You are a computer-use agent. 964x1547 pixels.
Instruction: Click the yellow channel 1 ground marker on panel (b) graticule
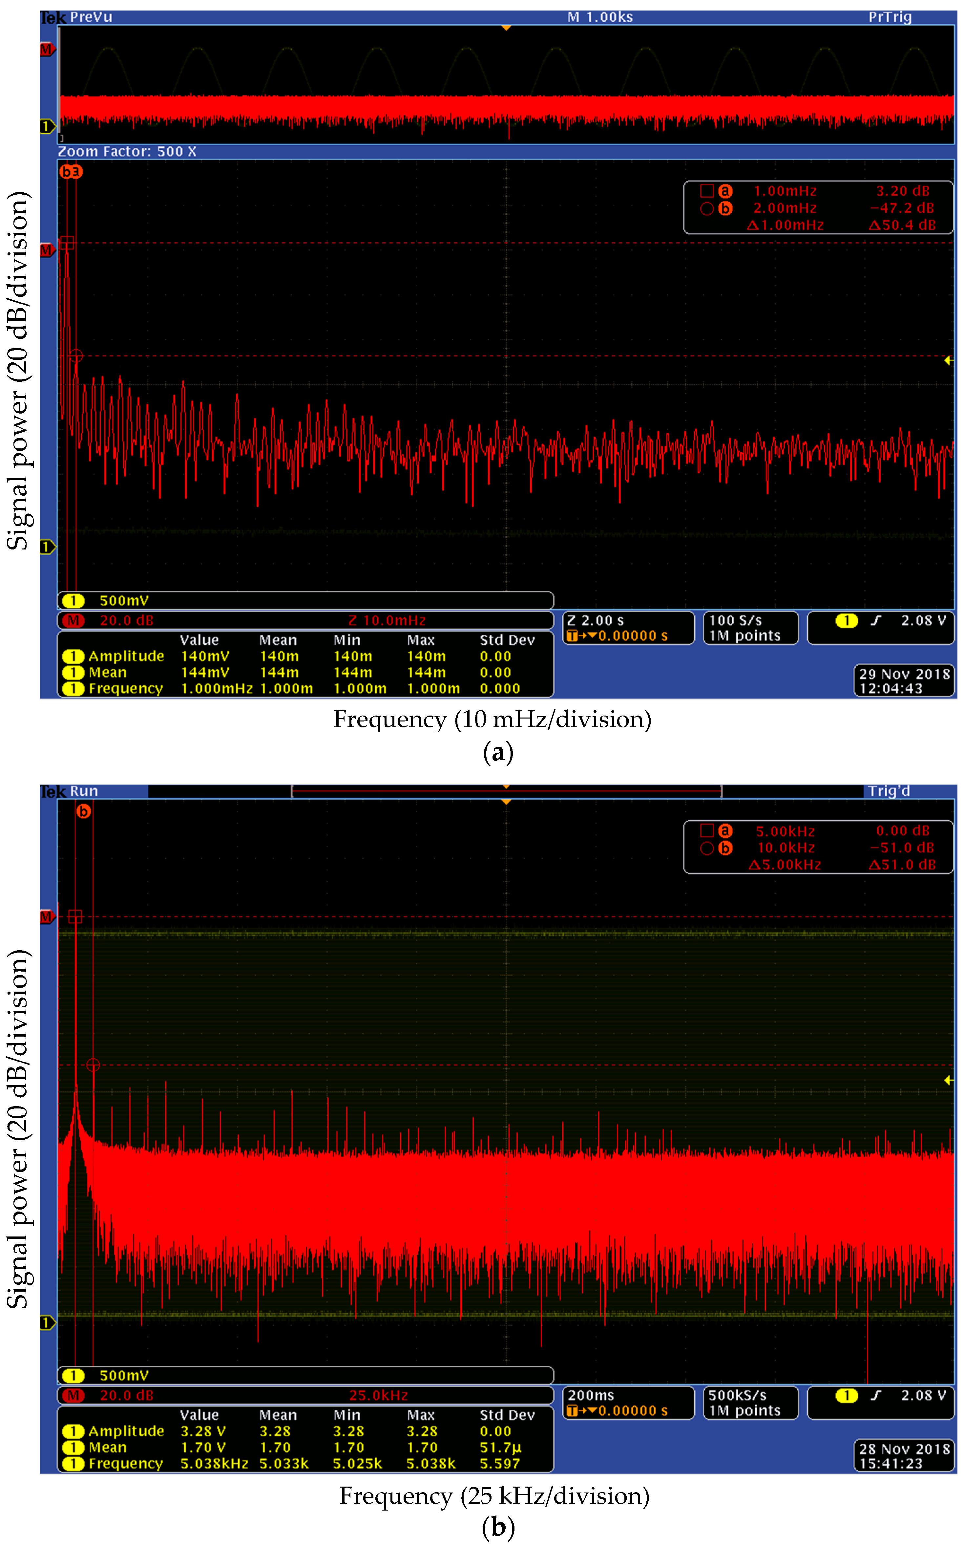click(48, 1322)
